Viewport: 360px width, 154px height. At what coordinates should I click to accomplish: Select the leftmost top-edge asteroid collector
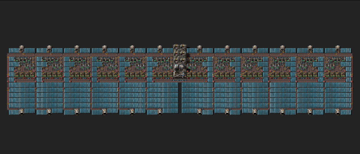(x=21, y=49)
